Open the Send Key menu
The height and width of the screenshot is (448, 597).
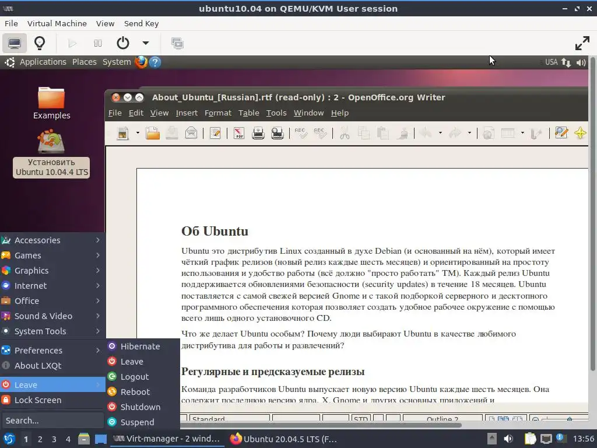(x=141, y=23)
